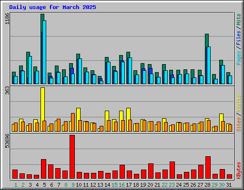Screen dimensions: 244x190
Task: Click day label 18 on the x-axis
Action: coord(136,185)
